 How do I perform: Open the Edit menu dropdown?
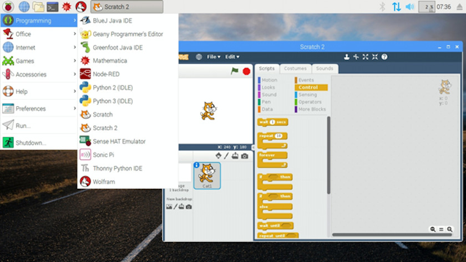pyautogui.click(x=232, y=56)
